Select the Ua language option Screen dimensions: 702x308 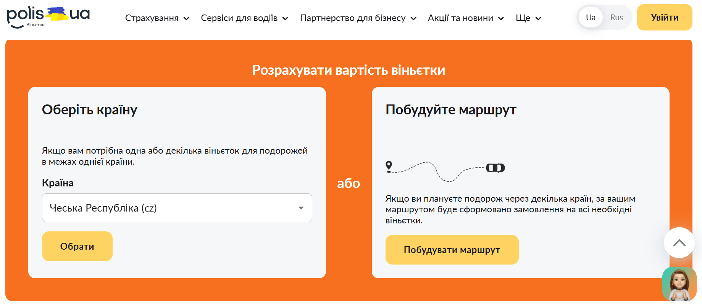(x=590, y=18)
